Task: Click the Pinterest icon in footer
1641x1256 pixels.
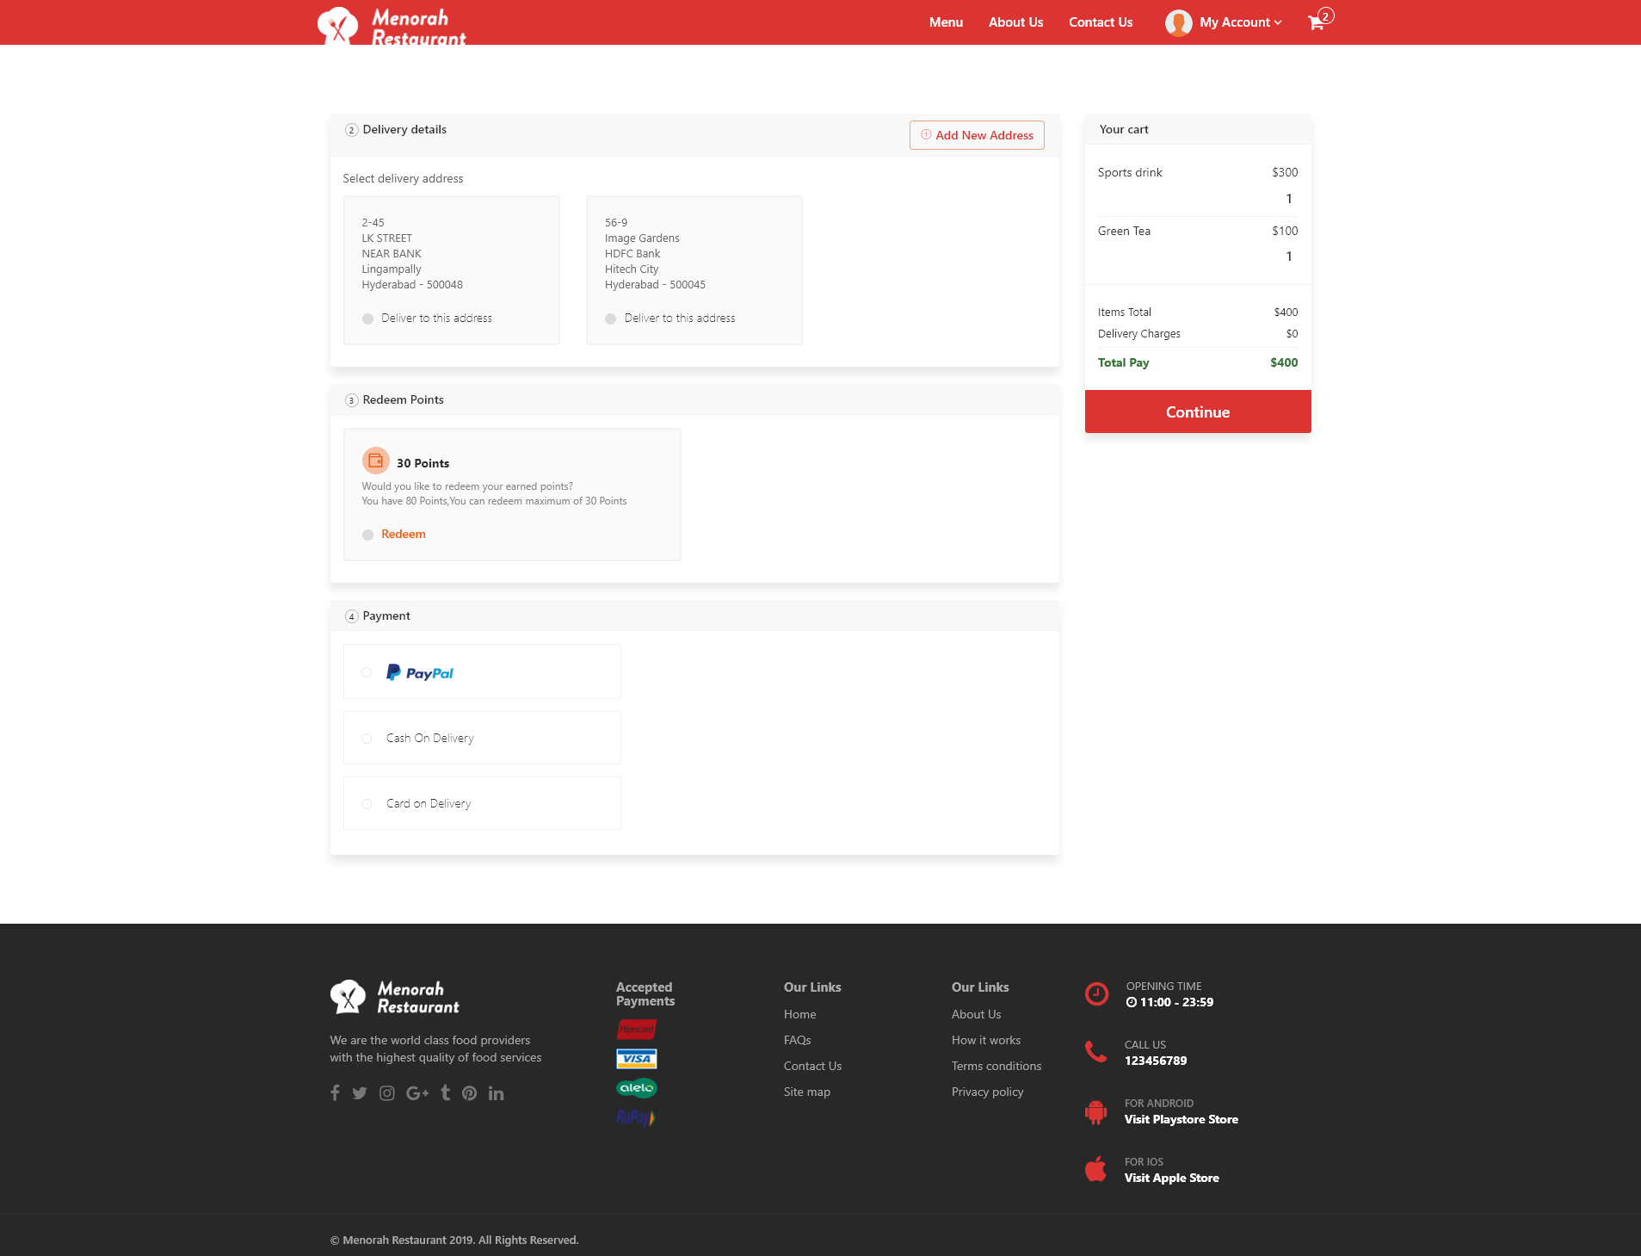Action: (x=469, y=1092)
